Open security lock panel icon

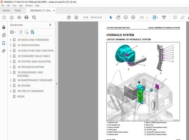pyautogui.click(x=4, y=27)
